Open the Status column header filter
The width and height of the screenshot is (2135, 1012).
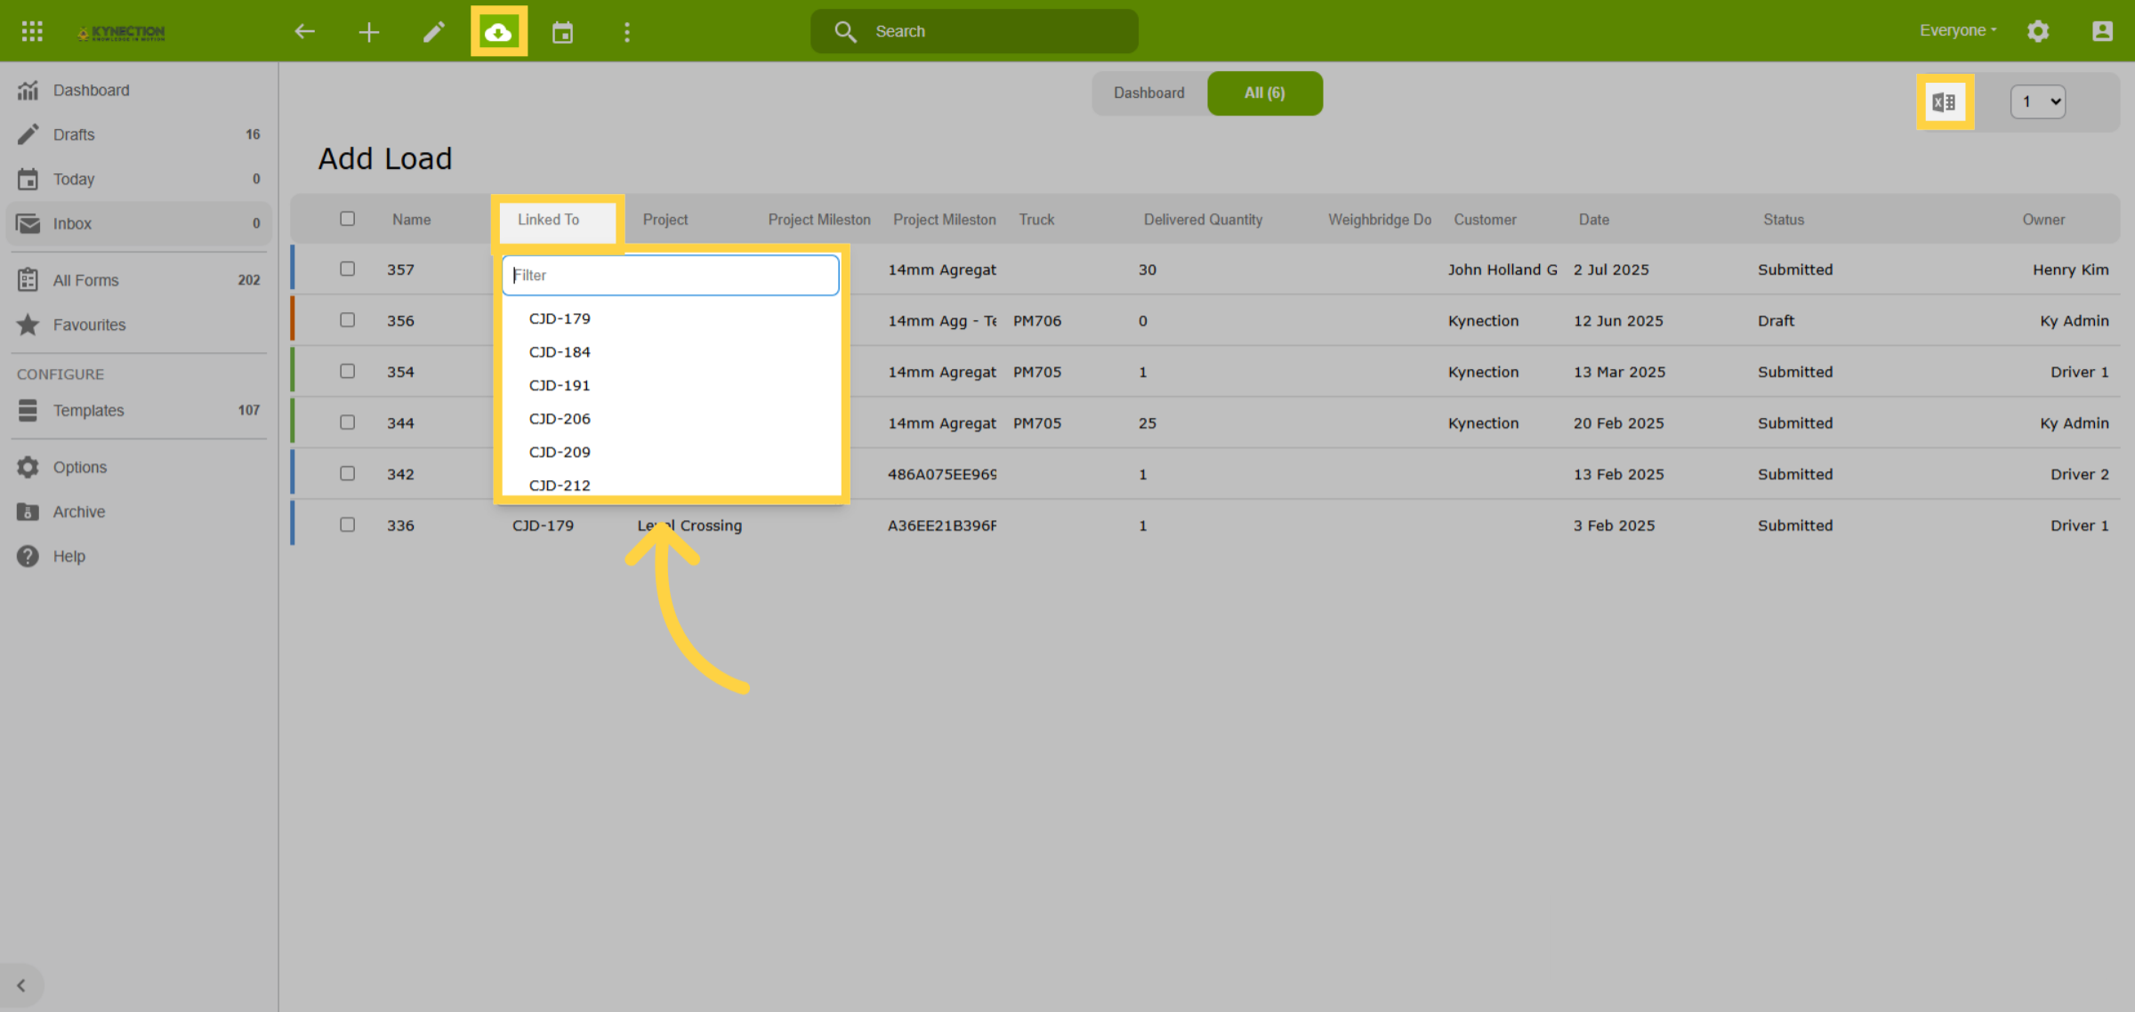click(x=1784, y=220)
